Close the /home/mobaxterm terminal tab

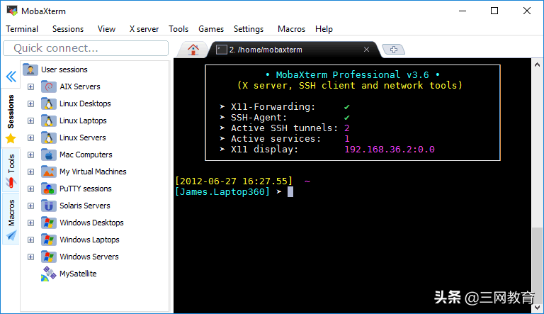click(367, 50)
